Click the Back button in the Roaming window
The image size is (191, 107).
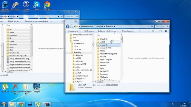point(68,26)
